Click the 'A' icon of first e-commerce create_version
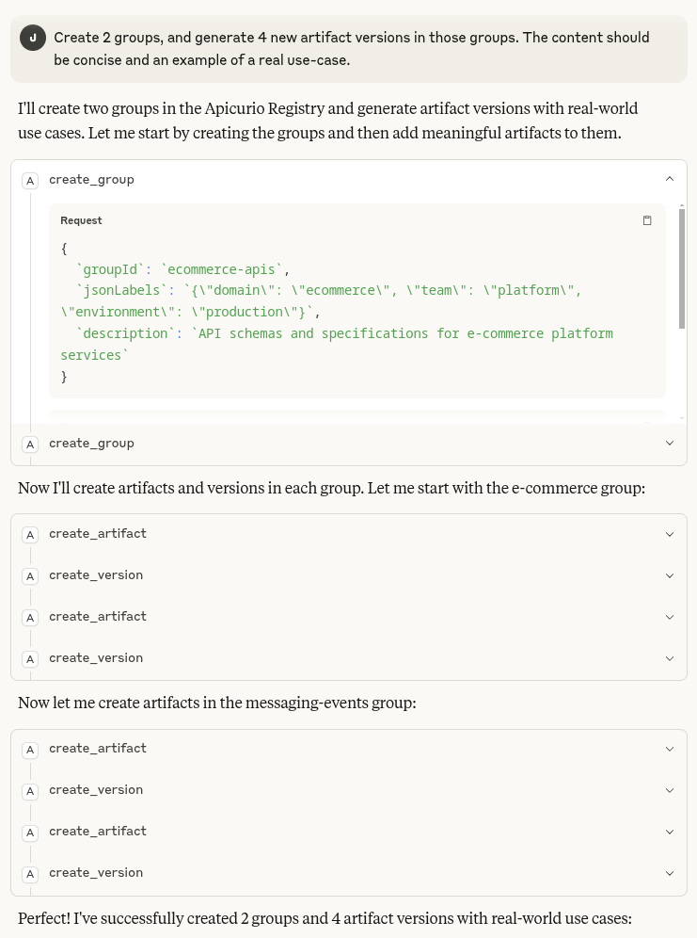The image size is (697, 938). tap(30, 575)
